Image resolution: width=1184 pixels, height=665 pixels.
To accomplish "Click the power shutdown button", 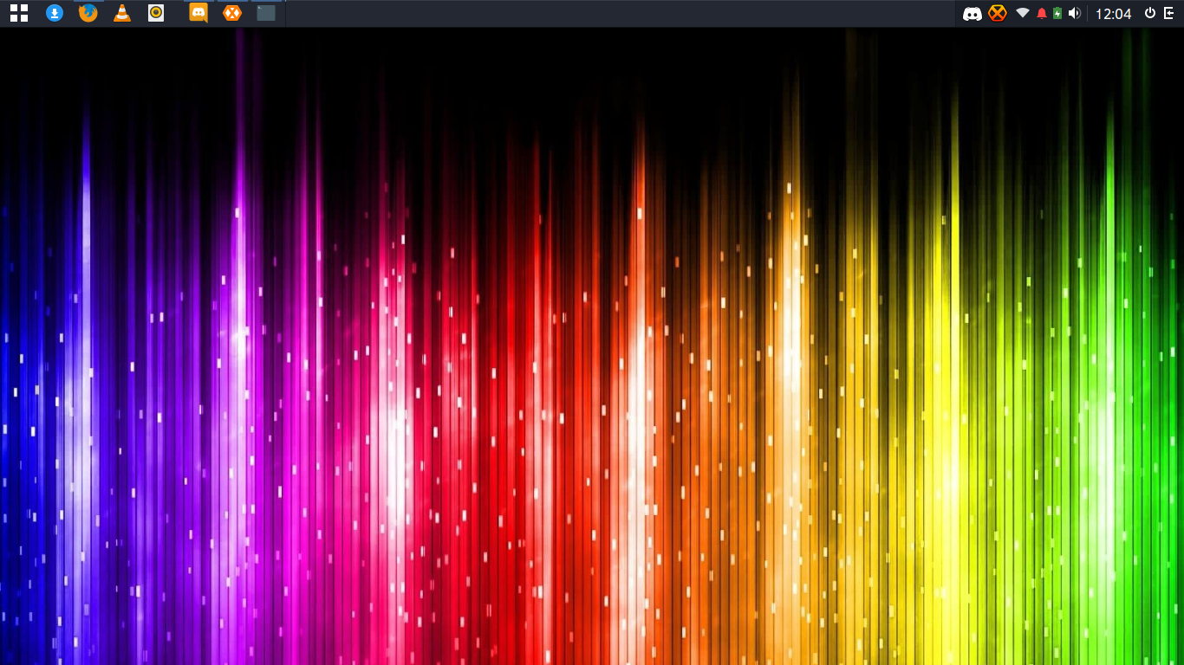I will [1150, 13].
